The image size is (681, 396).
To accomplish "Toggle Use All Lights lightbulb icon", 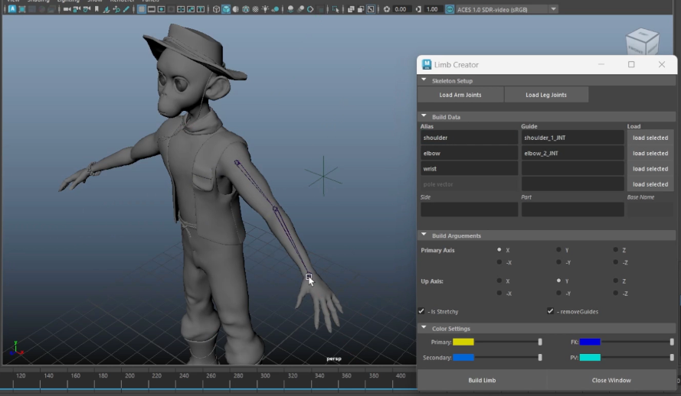I will [x=265, y=9].
